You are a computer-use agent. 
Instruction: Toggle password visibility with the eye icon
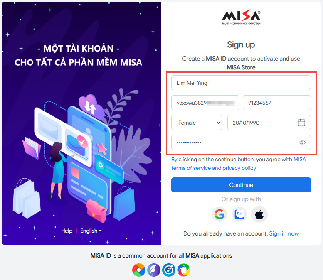(x=302, y=142)
